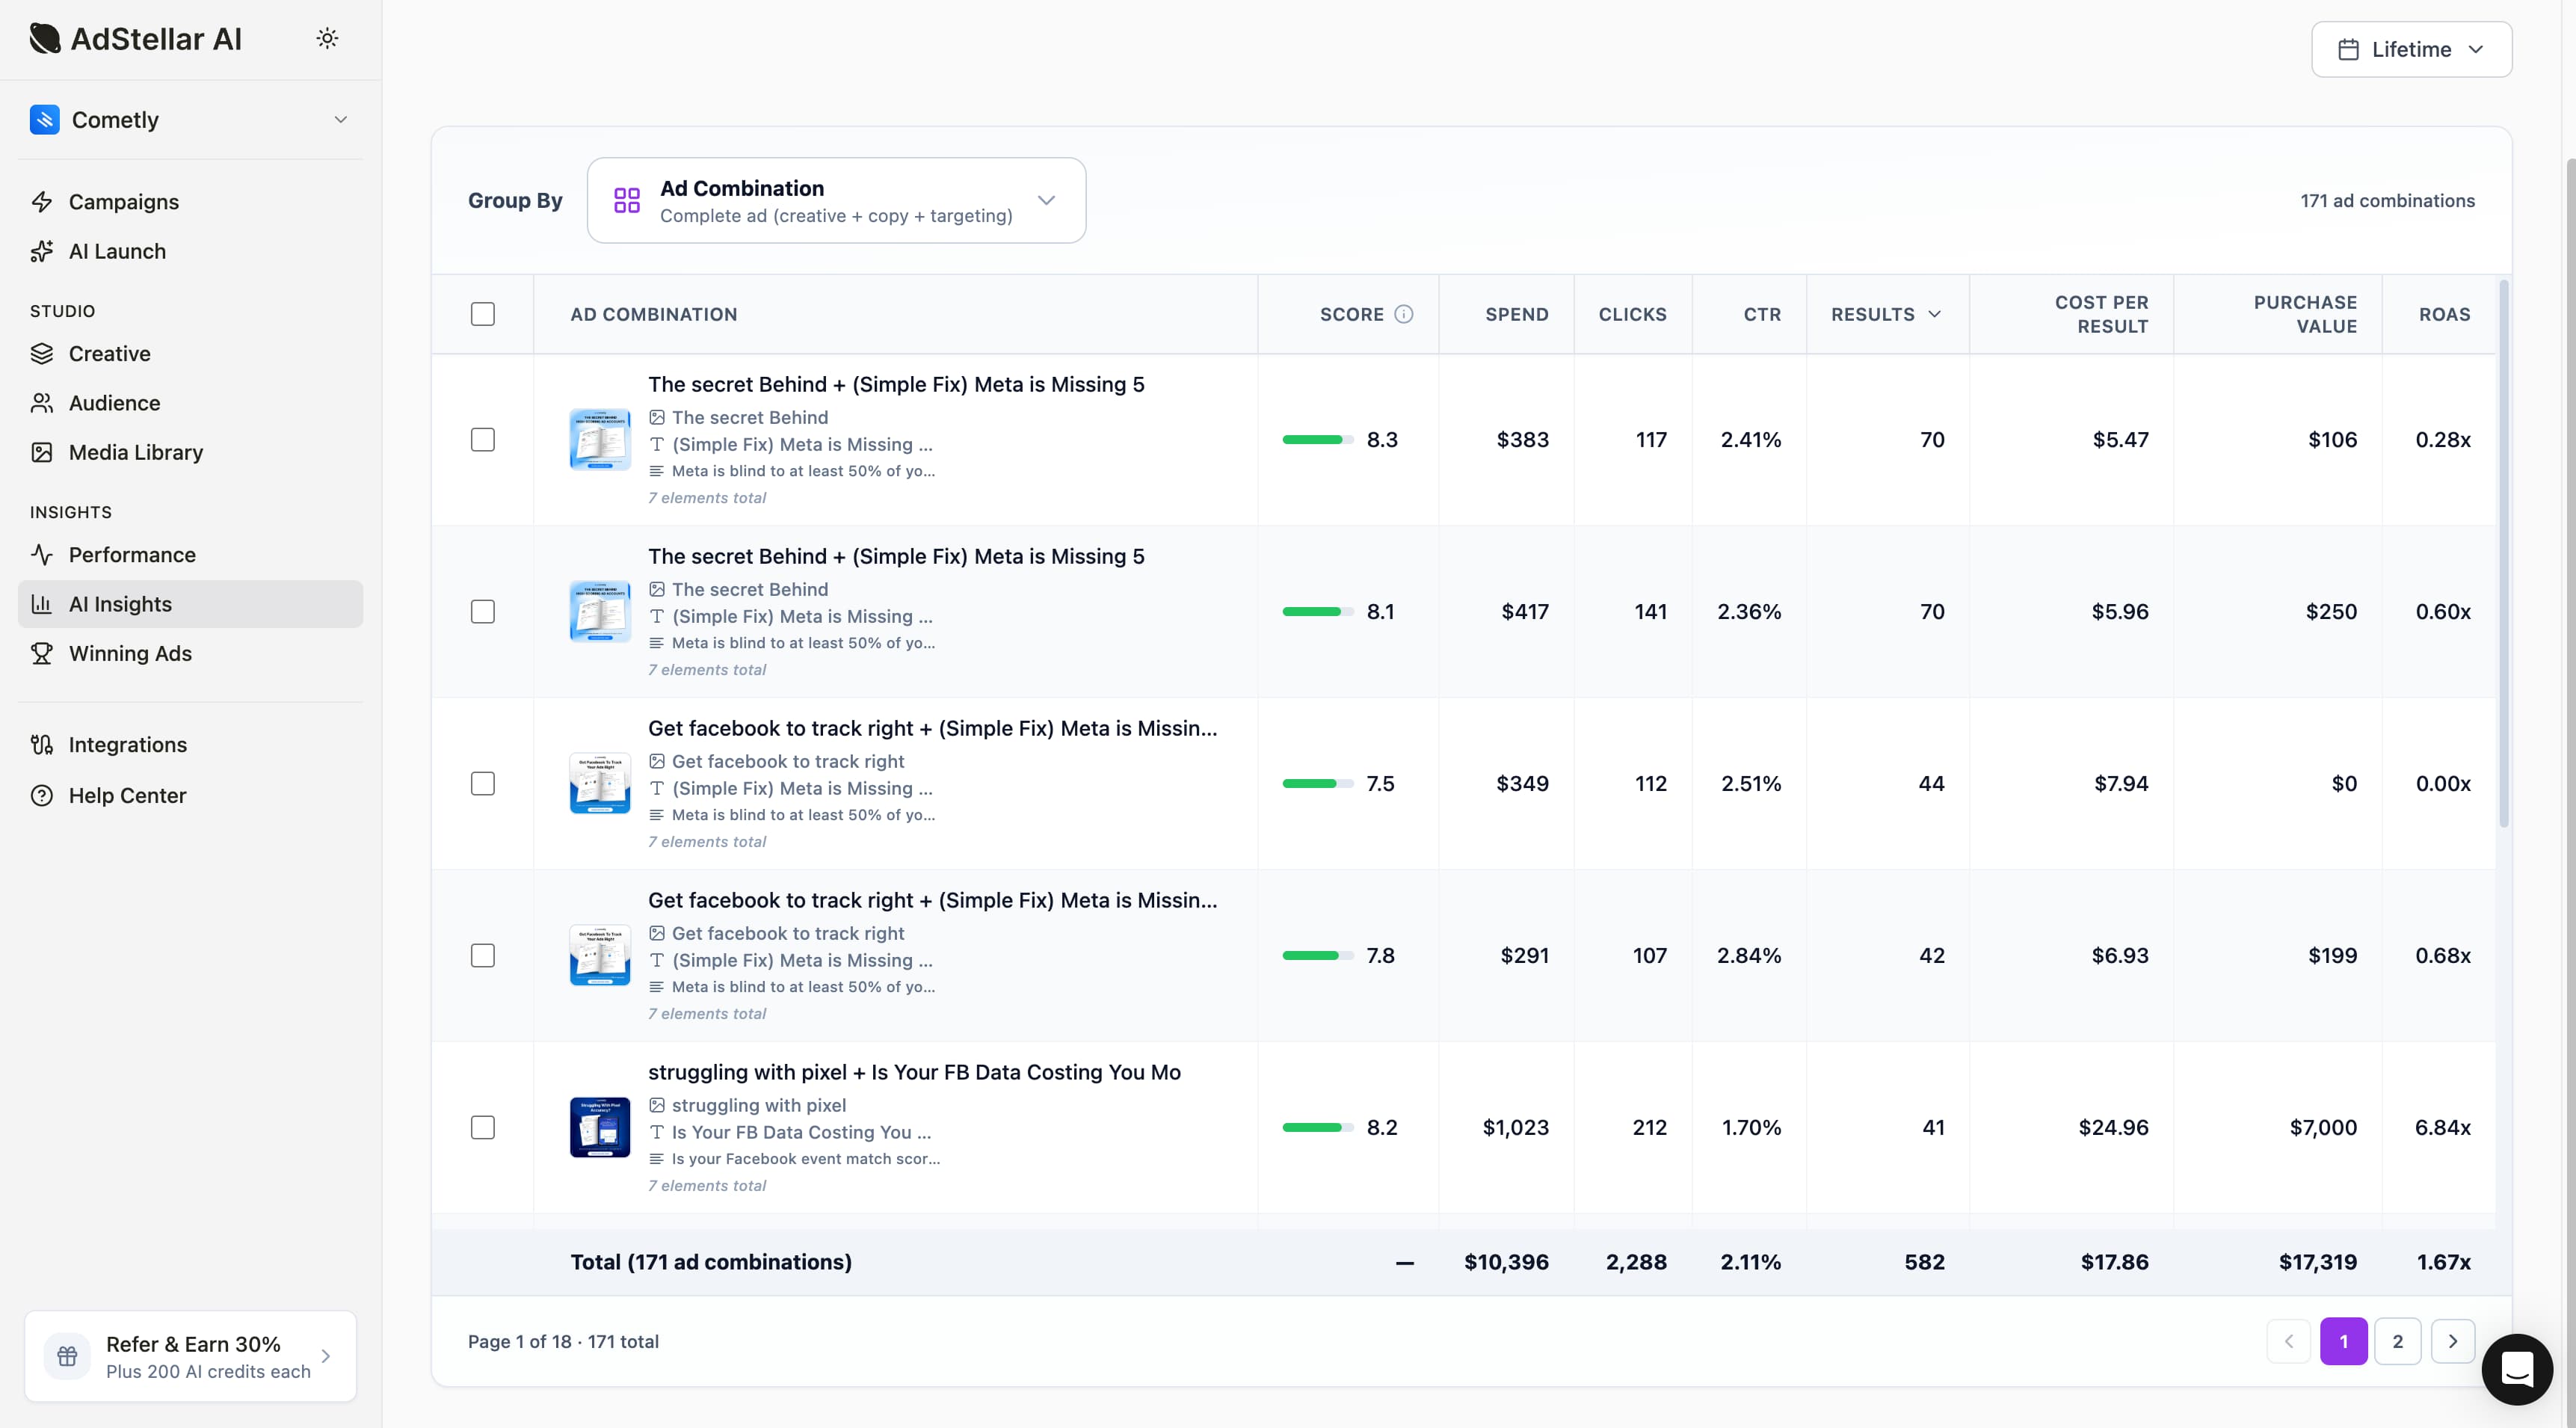Go to pagination page 2
This screenshot has width=2576, height=1428.
pos(2398,1341)
